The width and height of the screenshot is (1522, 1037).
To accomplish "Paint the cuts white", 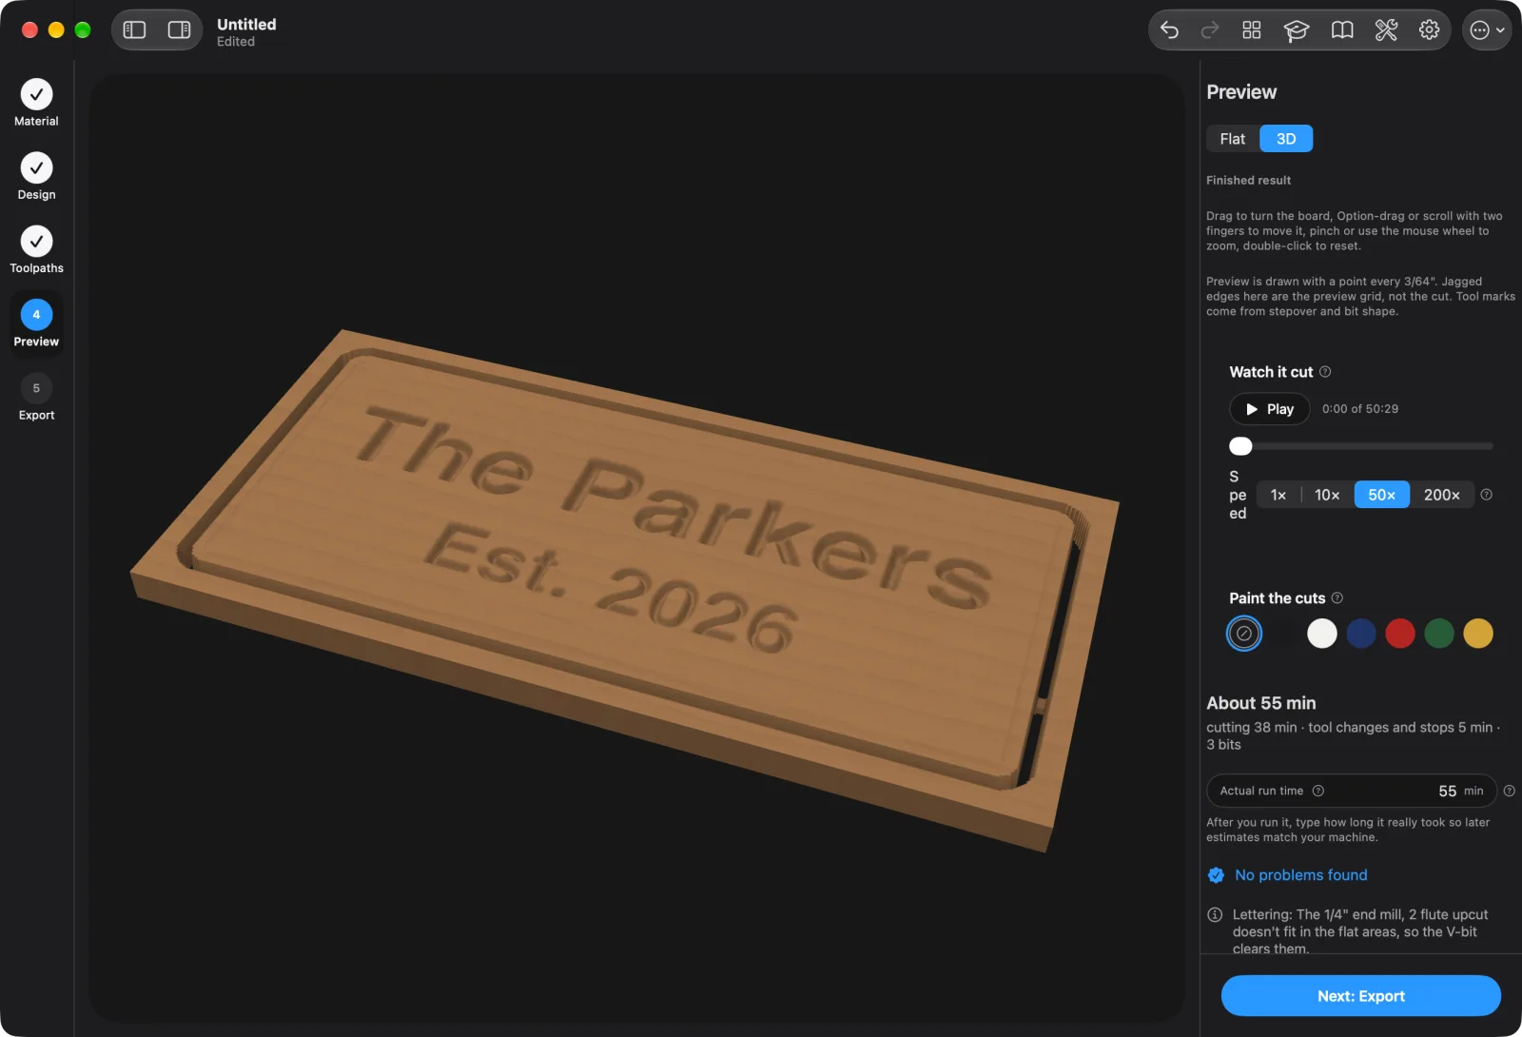I will [1322, 634].
